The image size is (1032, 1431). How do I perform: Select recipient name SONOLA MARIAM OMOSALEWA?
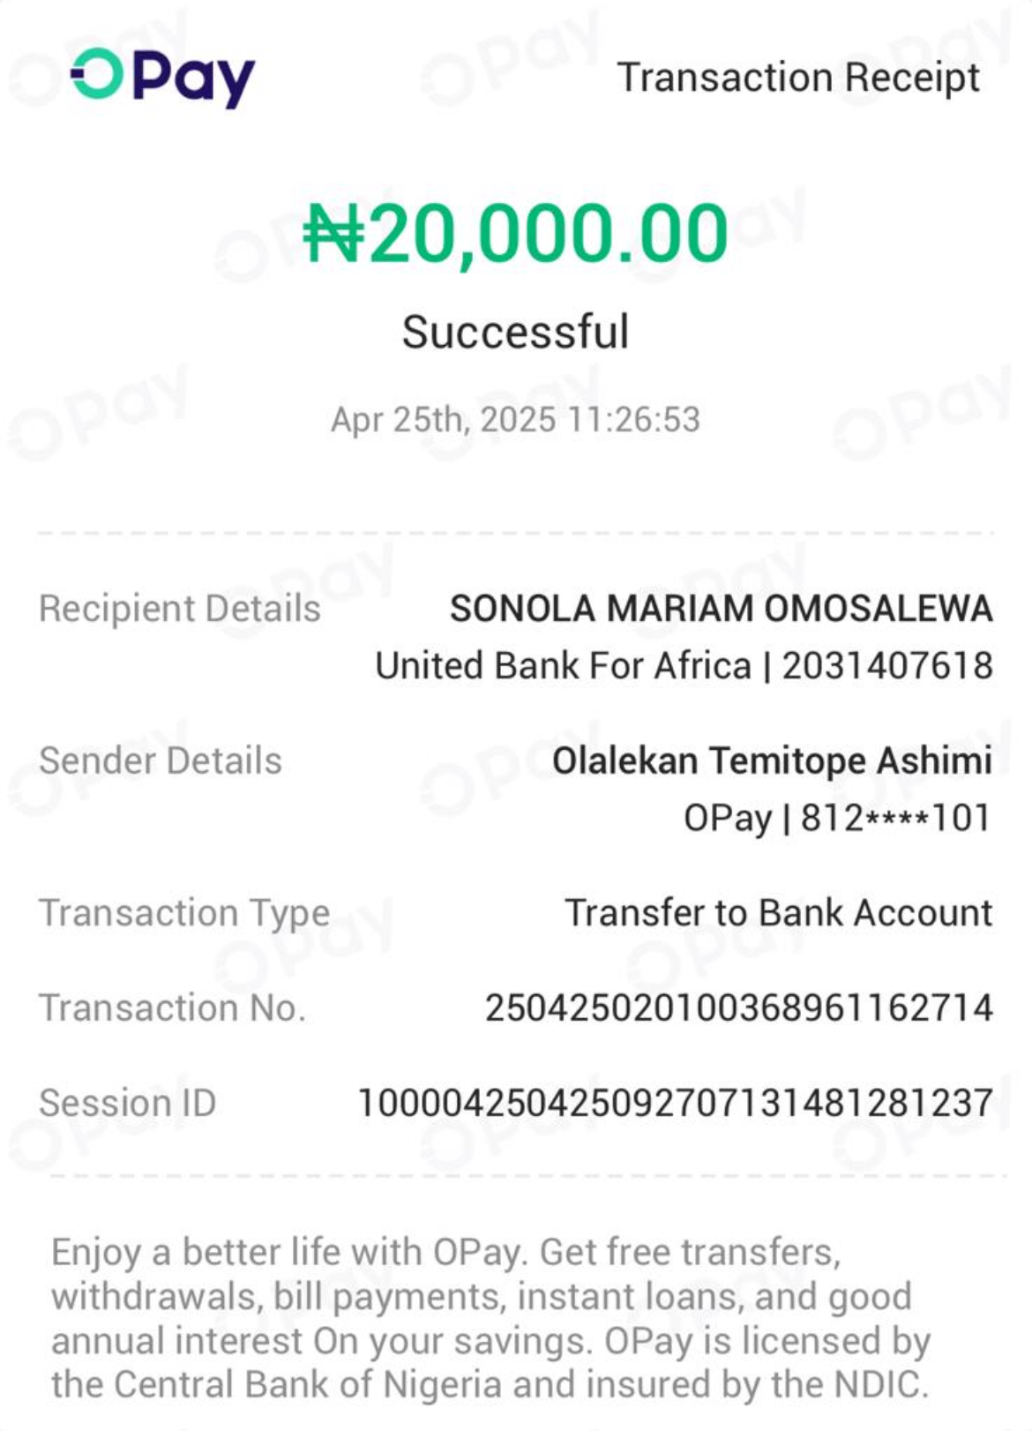click(x=722, y=609)
